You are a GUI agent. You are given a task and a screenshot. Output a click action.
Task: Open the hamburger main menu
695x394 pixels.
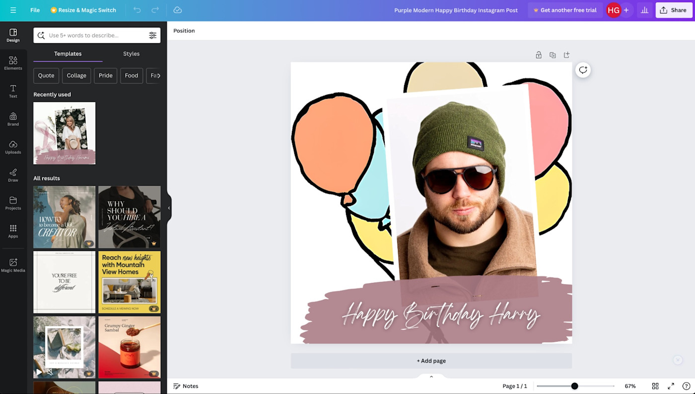[13, 10]
